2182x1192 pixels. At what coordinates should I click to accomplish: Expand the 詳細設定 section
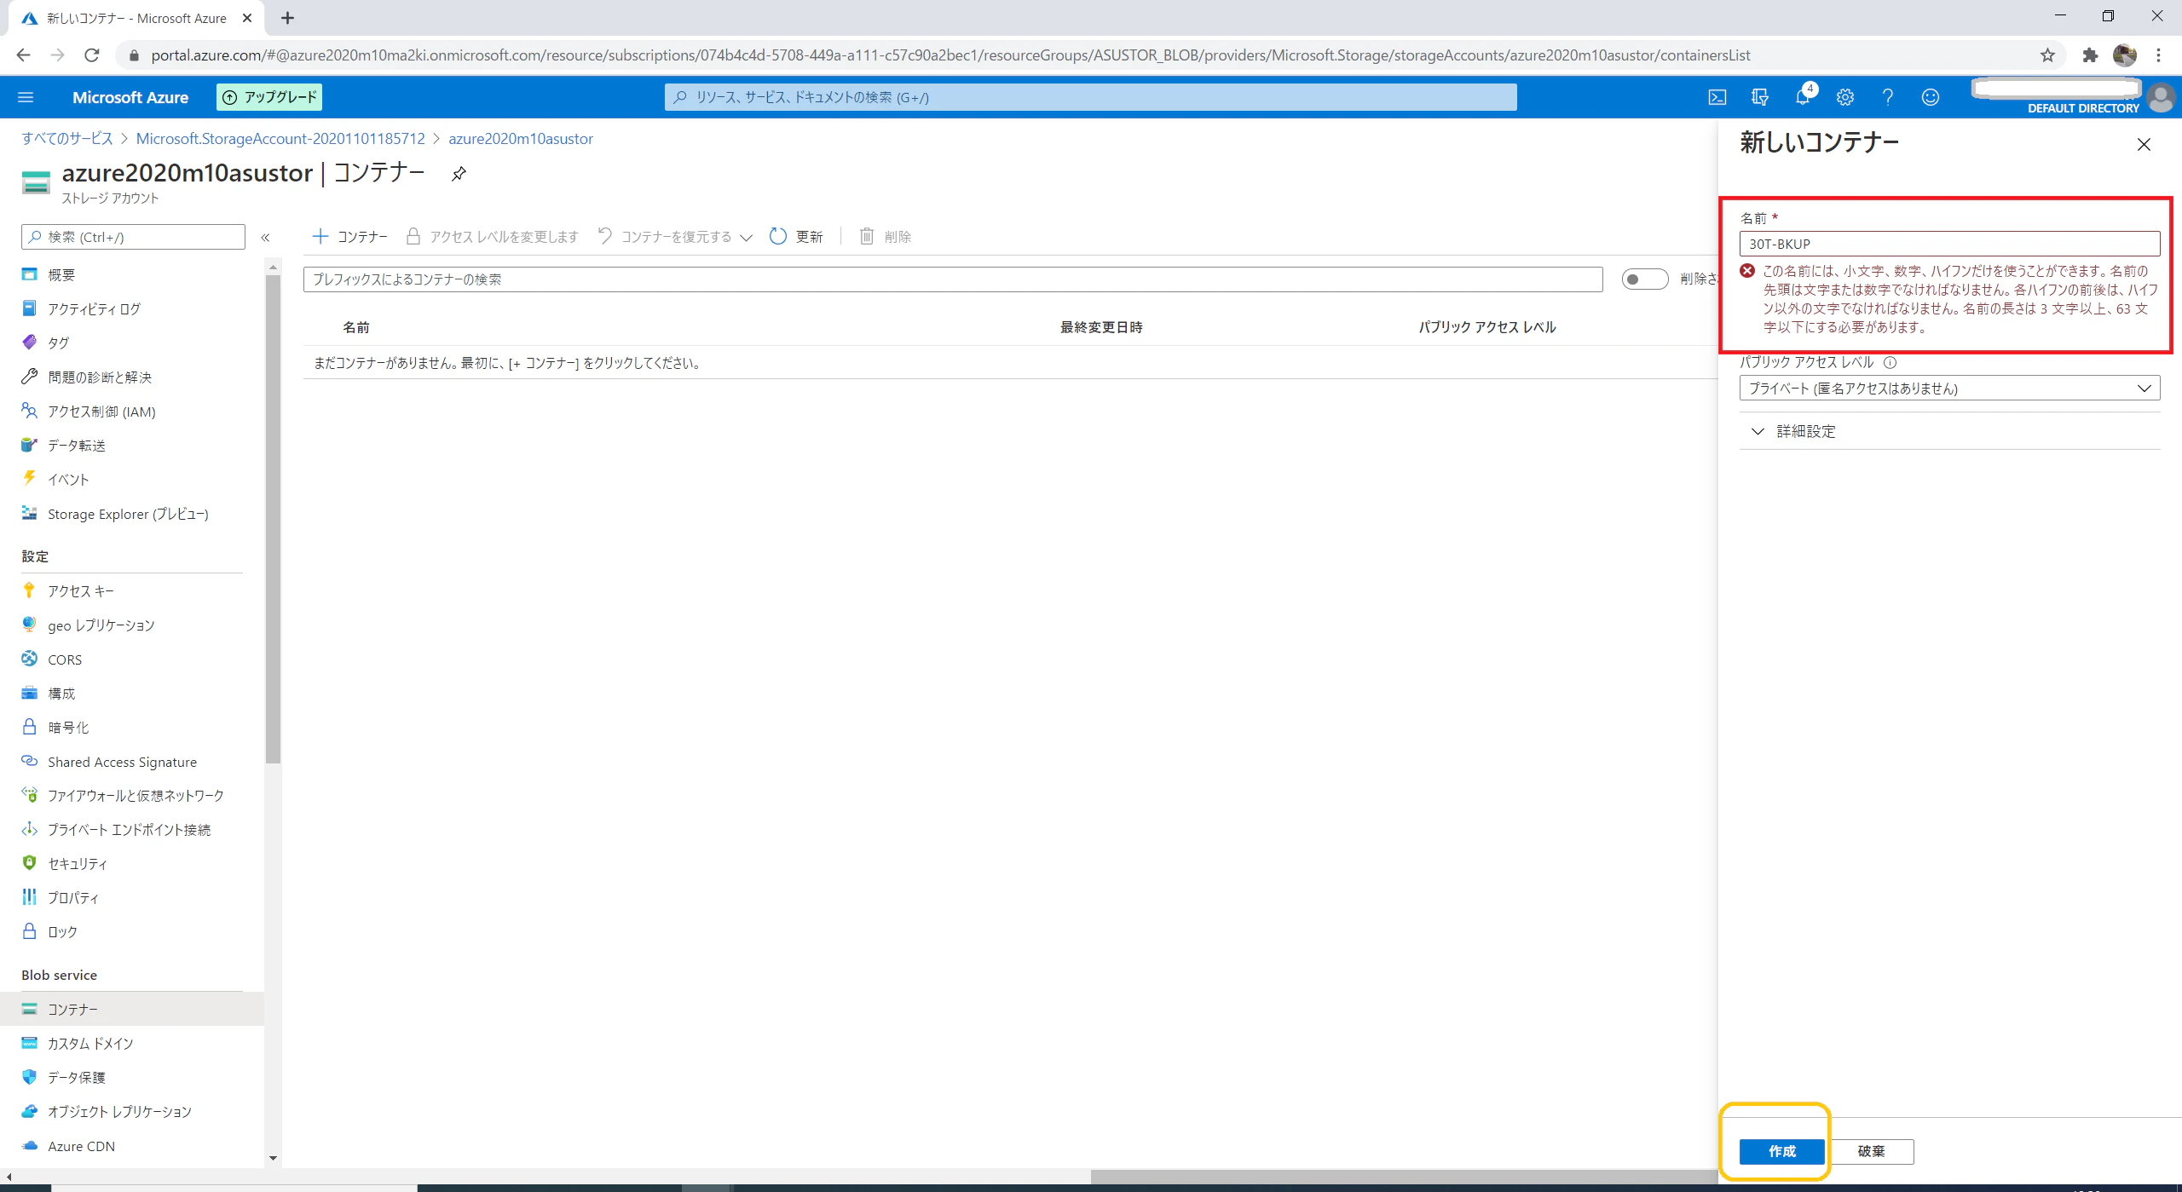(1949, 431)
